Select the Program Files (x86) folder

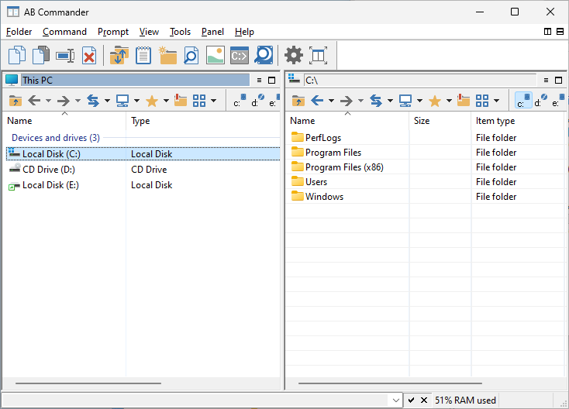[344, 167]
